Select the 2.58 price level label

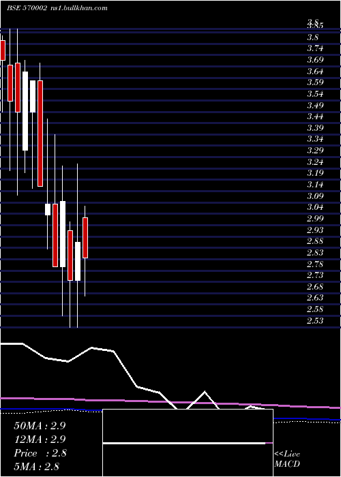coord(315,309)
